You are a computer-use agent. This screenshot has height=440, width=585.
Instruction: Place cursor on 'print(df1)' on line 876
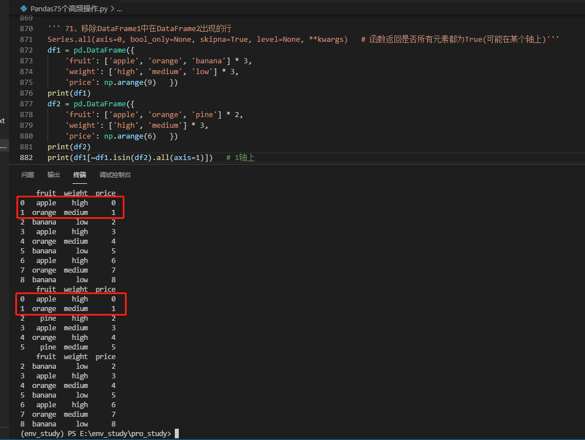pyautogui.click(x=69, y=93)
